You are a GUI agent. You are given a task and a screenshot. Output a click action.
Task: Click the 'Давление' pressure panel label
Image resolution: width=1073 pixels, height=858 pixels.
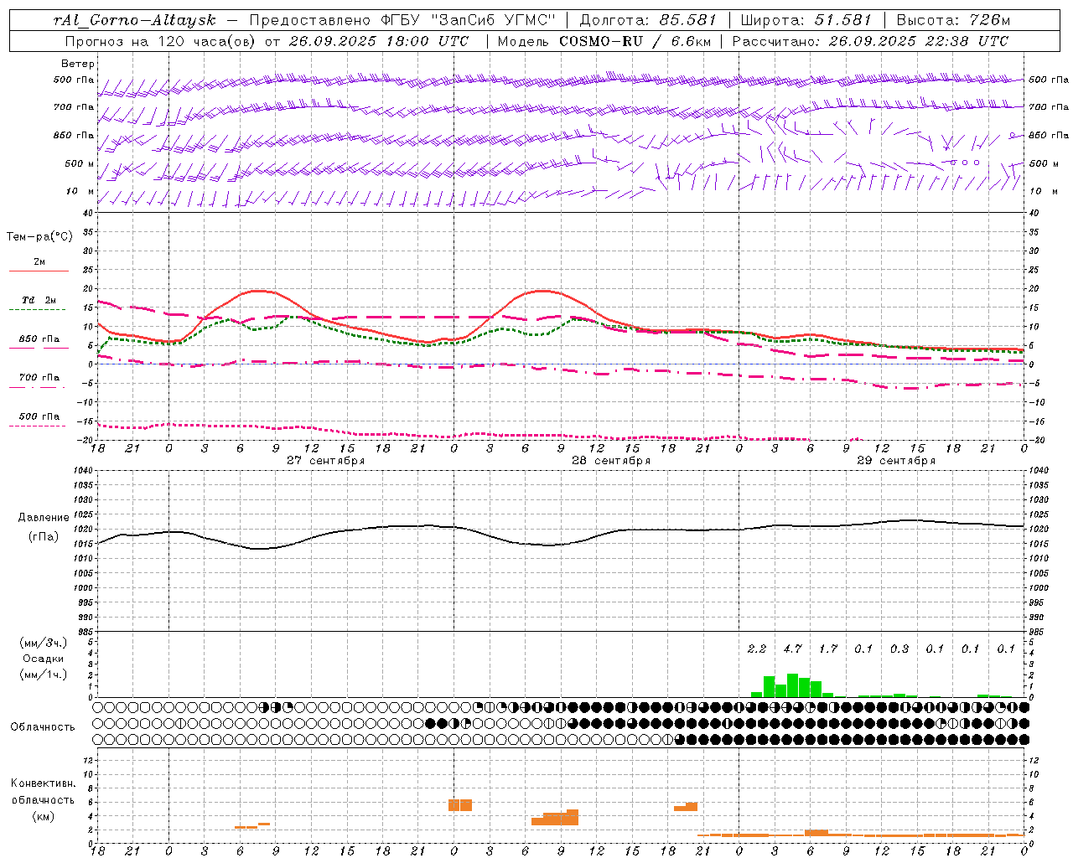[x=44, y=518]
